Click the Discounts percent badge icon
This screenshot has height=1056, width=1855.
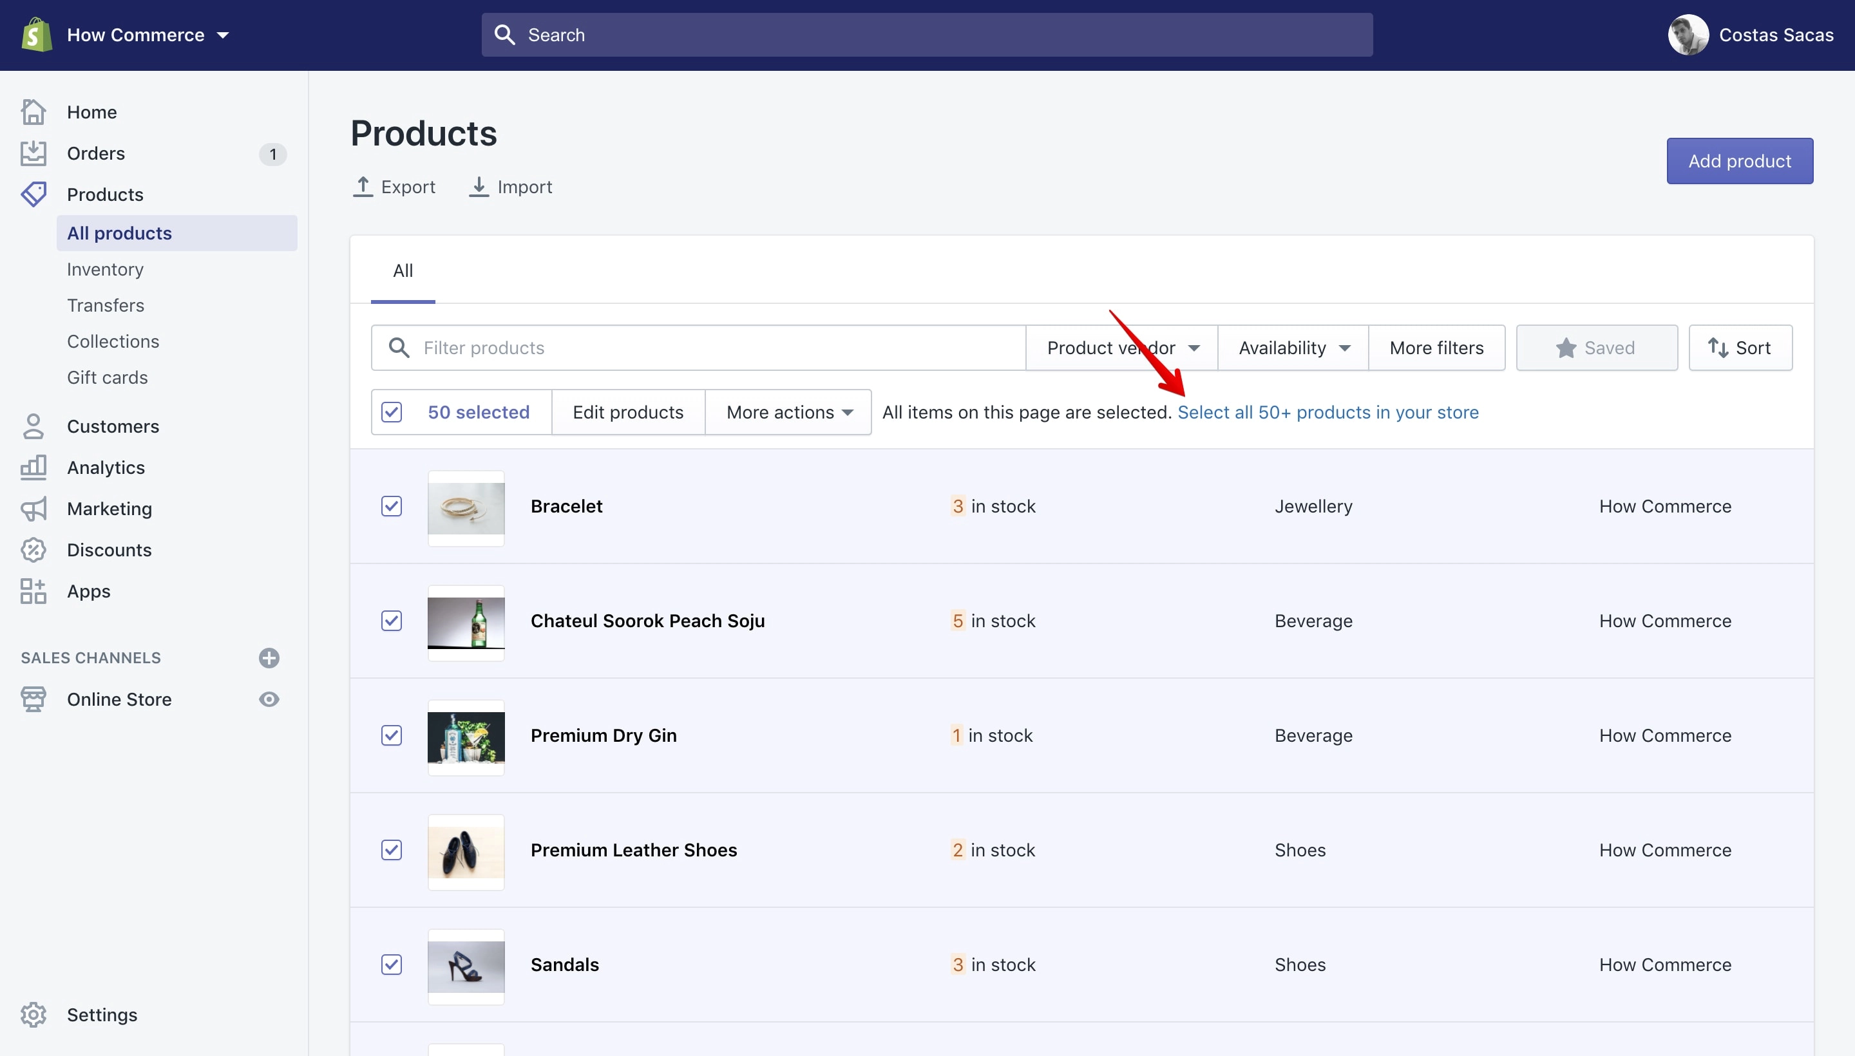click(33, 550)
